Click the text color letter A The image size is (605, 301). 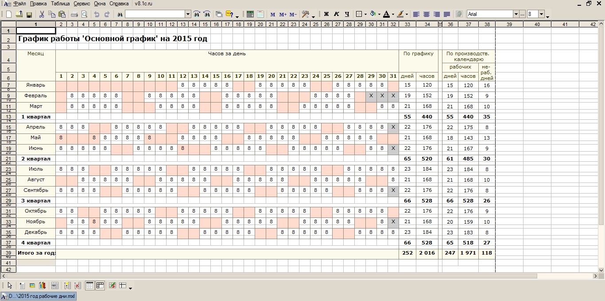(x=386, y=14)
